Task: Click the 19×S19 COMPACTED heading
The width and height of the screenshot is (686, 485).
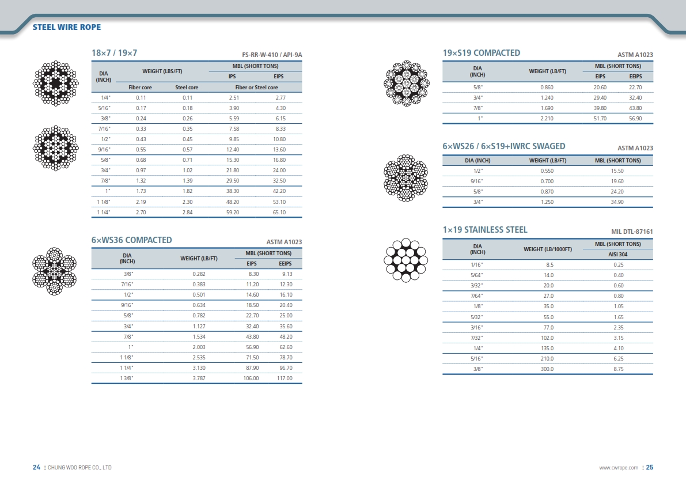Action: coord(482,53)
